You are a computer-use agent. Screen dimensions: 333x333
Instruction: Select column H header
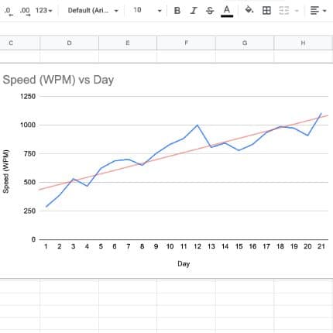(x=303, y=43)
